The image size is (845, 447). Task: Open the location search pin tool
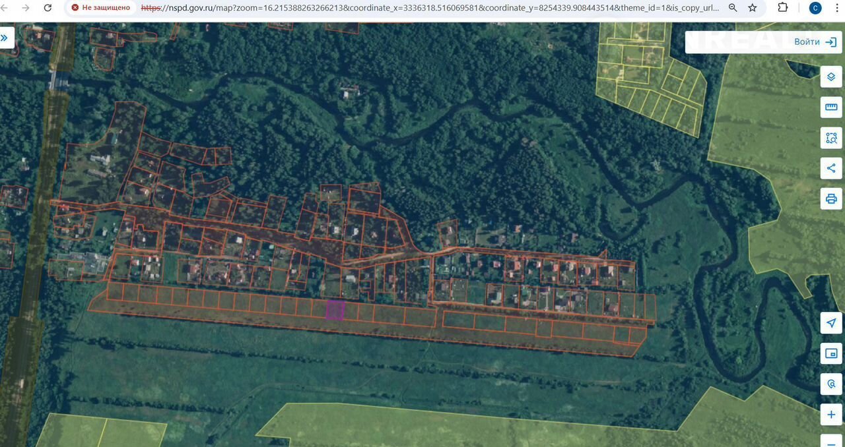tap(831, 384)
